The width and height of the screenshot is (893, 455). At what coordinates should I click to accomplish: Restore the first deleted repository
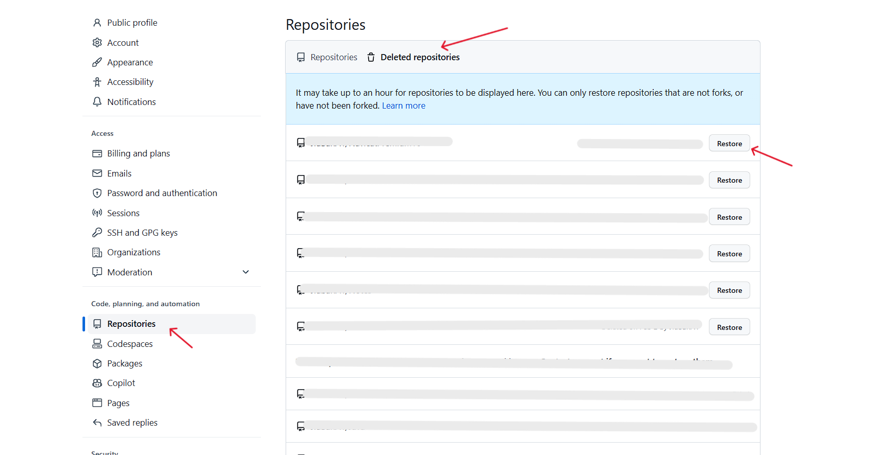coord(729,144)
